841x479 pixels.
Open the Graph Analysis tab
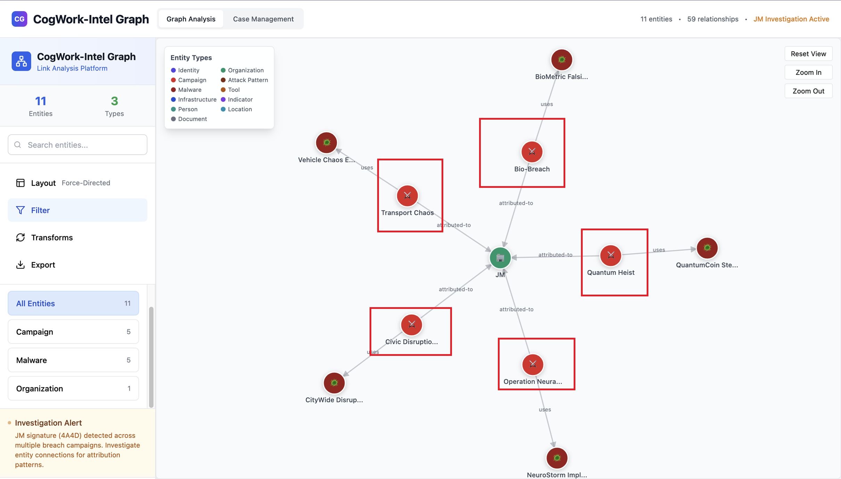191,19
